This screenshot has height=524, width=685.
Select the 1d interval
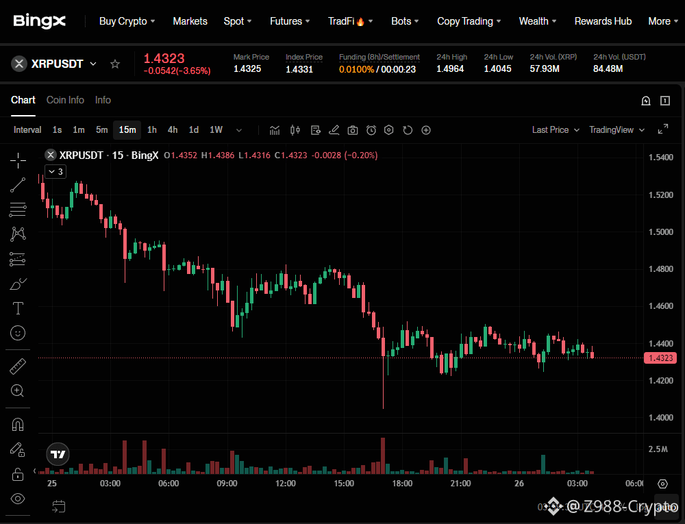[194, 129]
